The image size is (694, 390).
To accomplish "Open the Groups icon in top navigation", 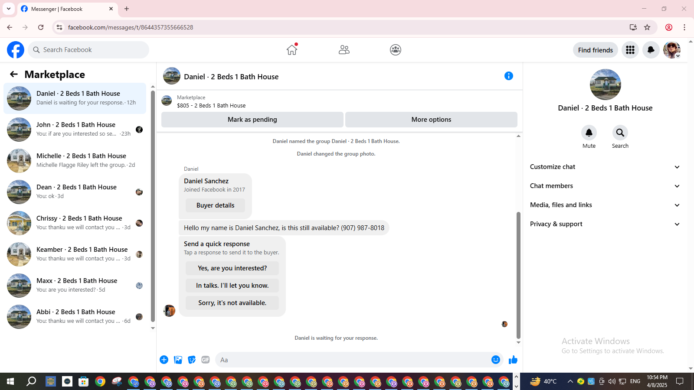I will (x=396, y=50).
